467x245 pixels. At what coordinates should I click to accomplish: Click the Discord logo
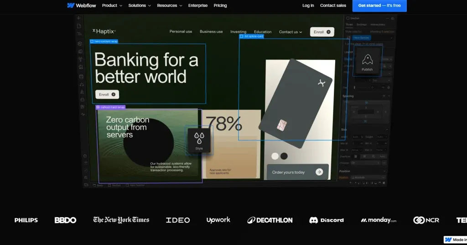tap(327, 220)
